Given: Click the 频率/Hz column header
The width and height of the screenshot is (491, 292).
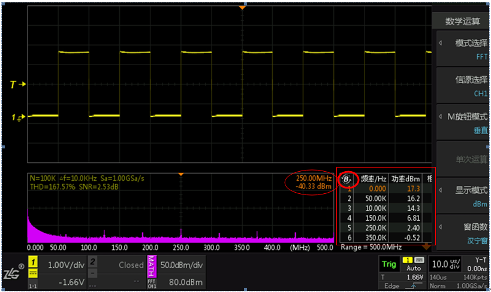Looking at the screenshot, I should (x=373, y=179).
